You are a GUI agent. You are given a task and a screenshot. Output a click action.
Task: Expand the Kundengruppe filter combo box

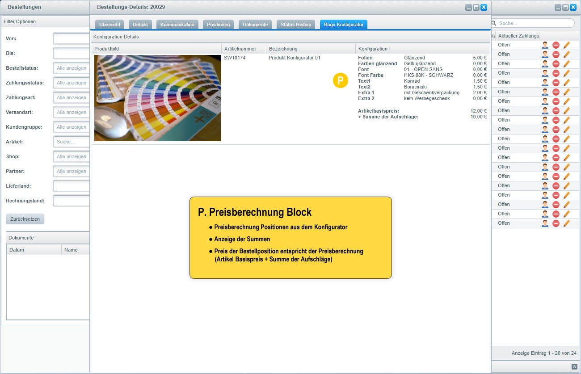click(72, 127)
